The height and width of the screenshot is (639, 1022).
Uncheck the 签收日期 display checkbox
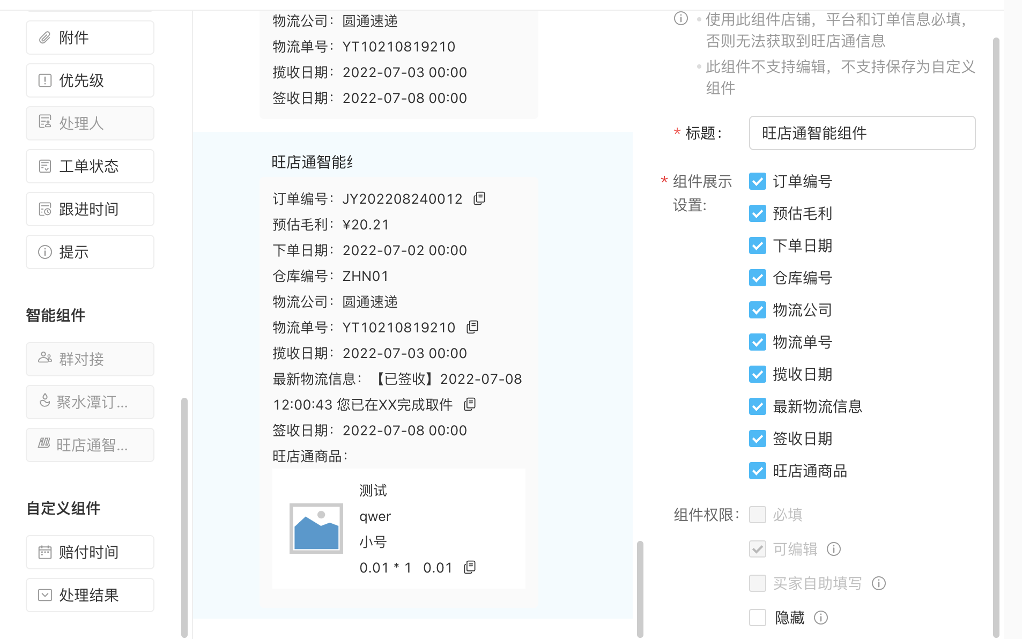point(758,439)
